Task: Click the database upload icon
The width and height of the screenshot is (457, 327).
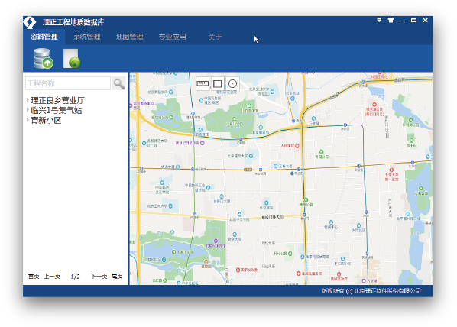Action: 44,58
